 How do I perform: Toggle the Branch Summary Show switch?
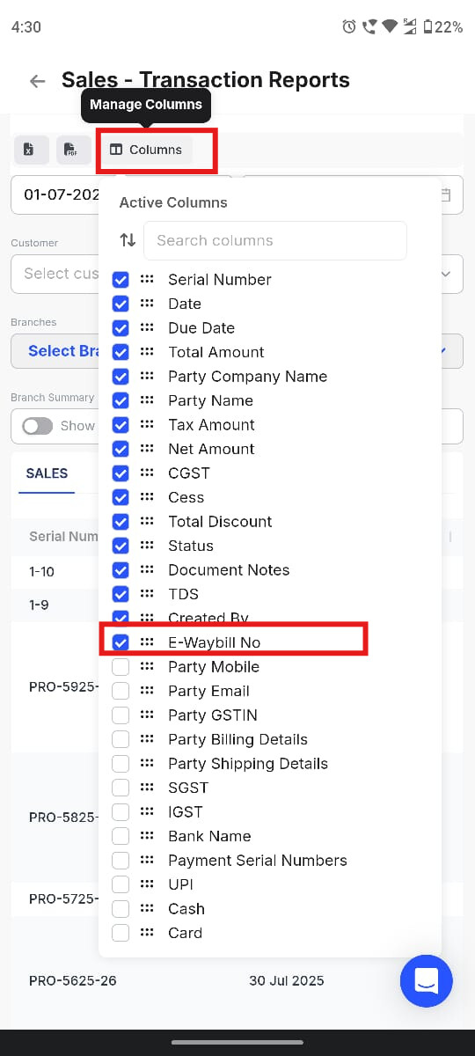tap(38, 426)
